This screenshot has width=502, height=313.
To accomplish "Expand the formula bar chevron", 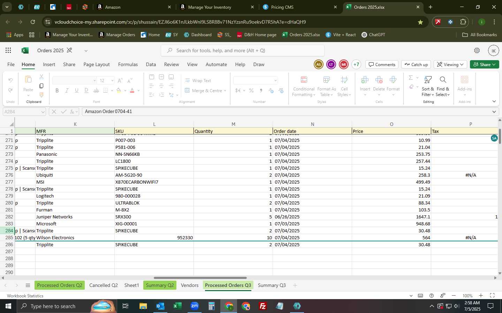I will pyautogui.click(x=494, y=112).
